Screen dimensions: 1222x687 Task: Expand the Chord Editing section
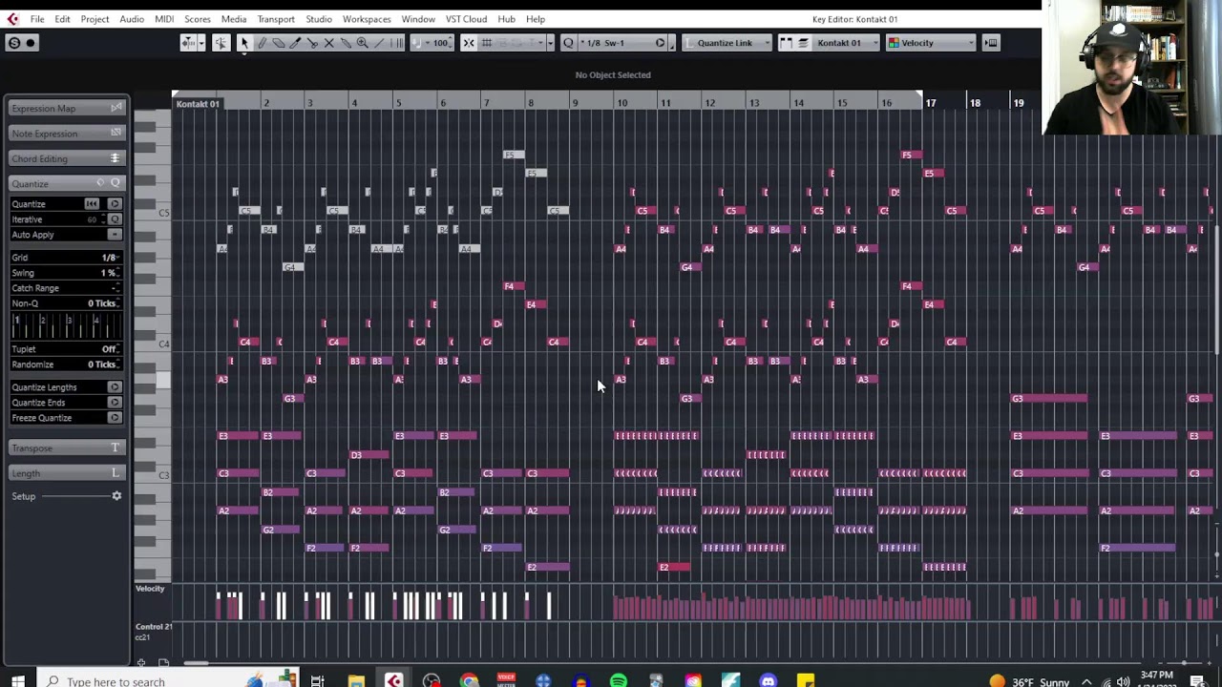[x=66, y=158]
